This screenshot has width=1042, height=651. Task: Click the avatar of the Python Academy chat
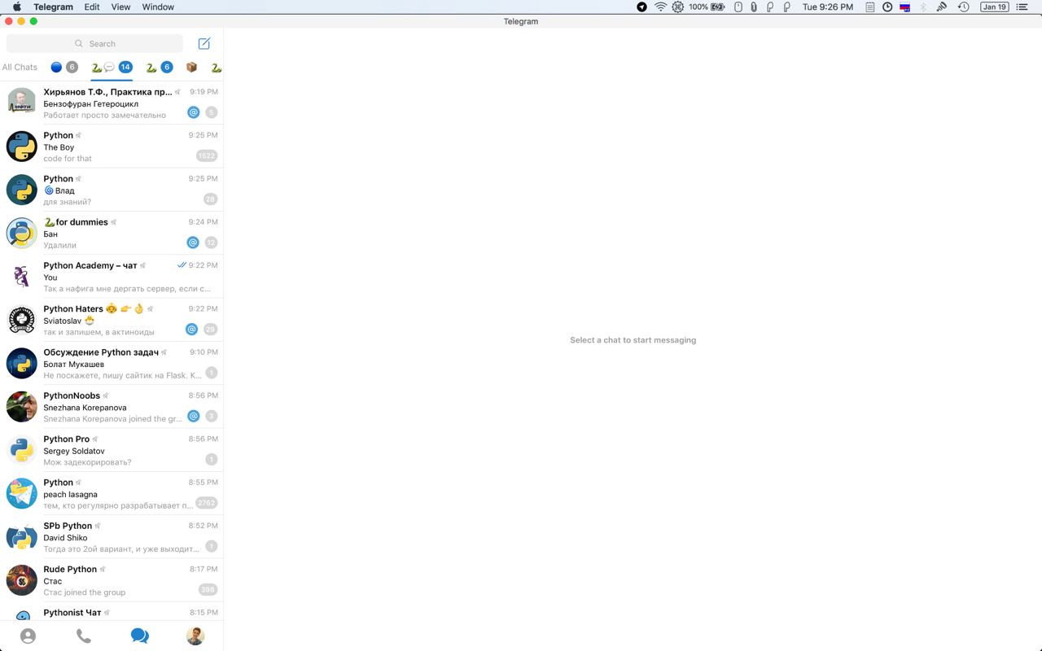[22, 277]
